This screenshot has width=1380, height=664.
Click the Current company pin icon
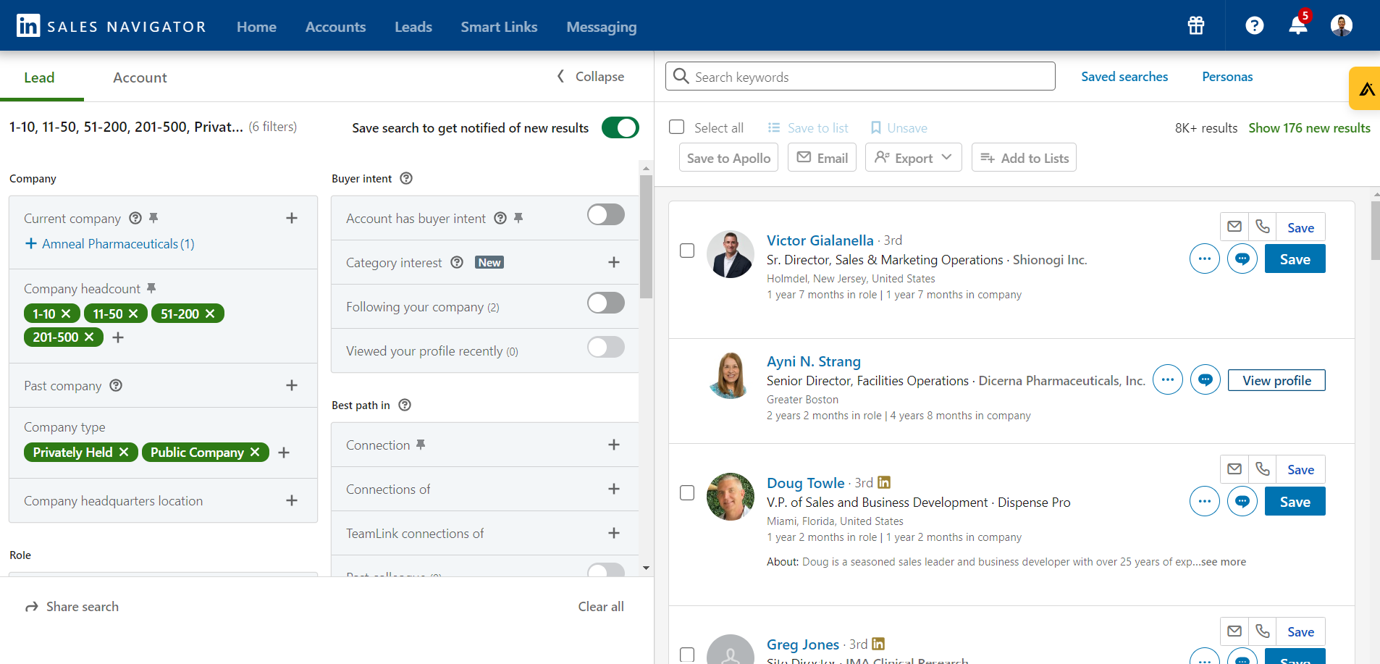(x=153, y=217)
